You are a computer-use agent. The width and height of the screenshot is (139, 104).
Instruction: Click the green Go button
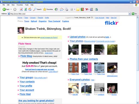coord(134,14)
